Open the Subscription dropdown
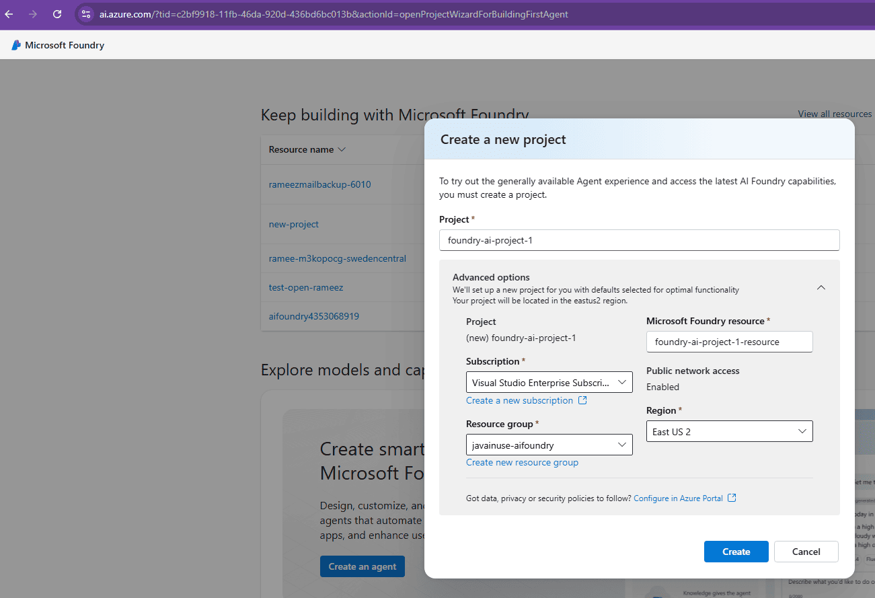The height and width of the screenshot is (598, 875). pyautogui.click(x=549, y=383)
